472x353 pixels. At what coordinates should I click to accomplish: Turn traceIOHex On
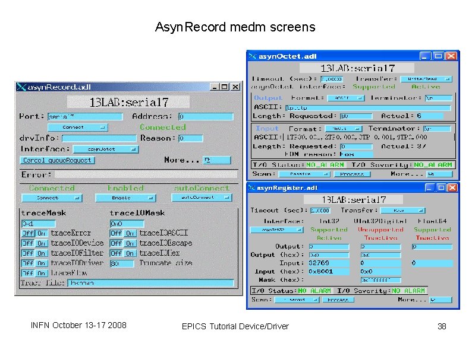click(130, 253)
